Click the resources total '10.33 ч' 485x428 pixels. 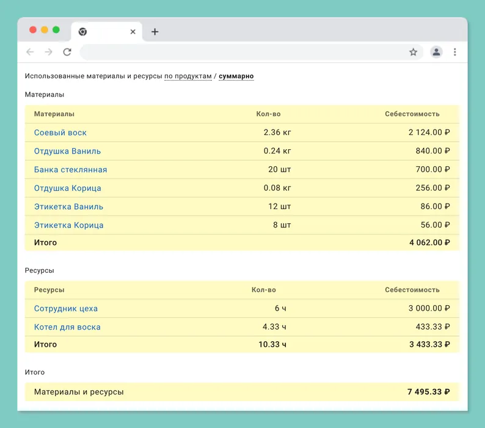(272, 344)
